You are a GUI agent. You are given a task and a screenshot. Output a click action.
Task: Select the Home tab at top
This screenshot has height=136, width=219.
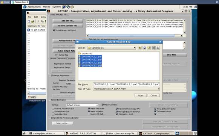(5, 2)
